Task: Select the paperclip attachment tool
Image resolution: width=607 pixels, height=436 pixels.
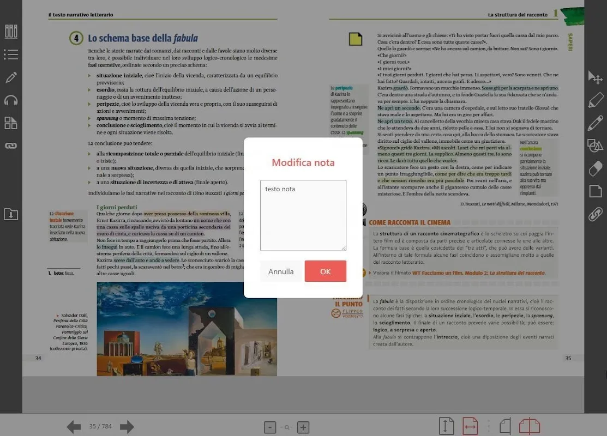Action: click(x=595, y=214)
